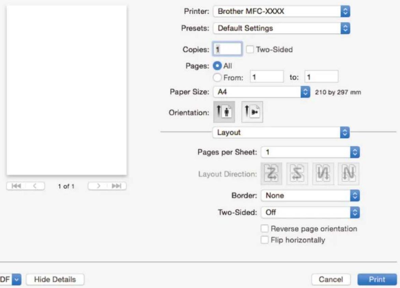Click the Cancel button

click(331, 279)
